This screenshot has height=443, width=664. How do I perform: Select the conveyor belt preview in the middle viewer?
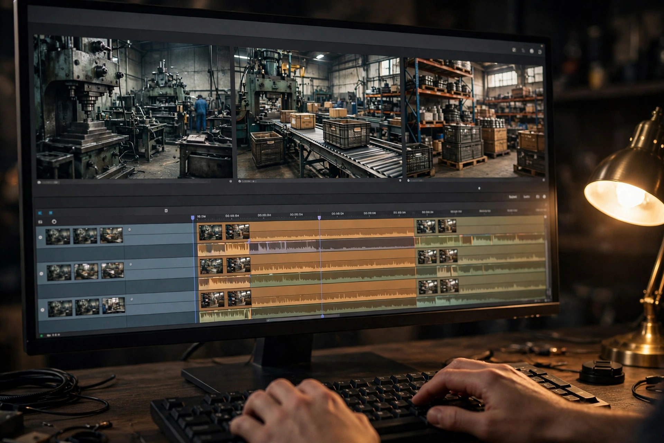pyautogui.click(x=319, y=113)
